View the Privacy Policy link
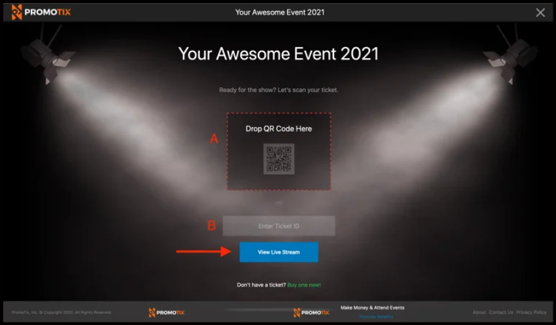The height and width of the screenshot is (325, 556). click(x=531, y=313)
